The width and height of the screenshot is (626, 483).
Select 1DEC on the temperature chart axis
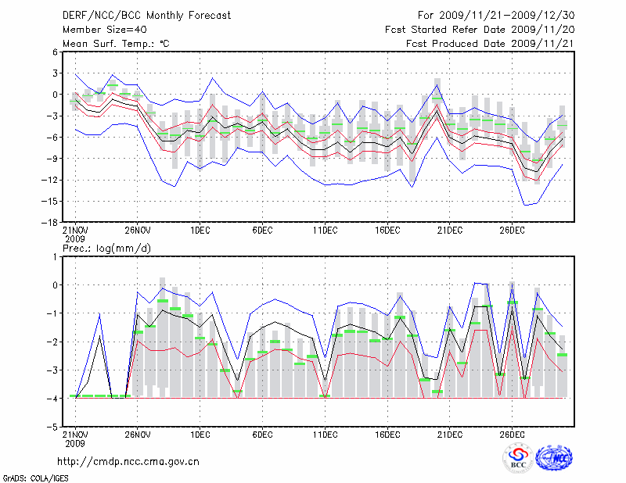click(x=200, y=231)
